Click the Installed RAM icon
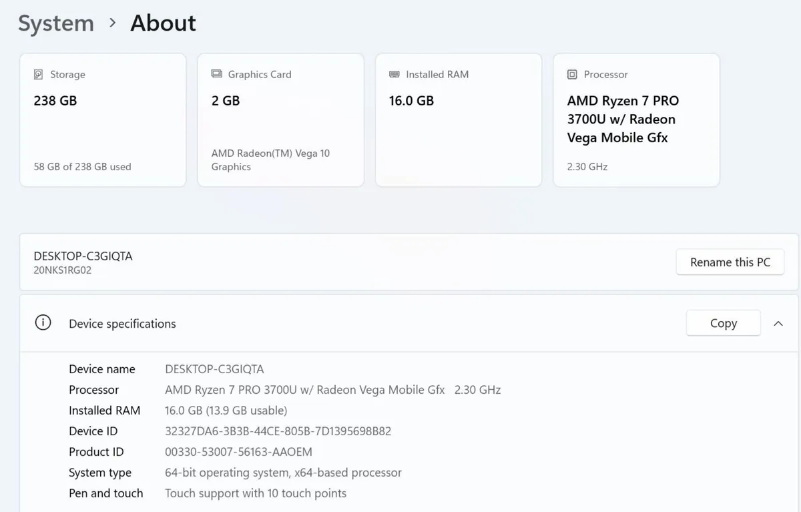Image resolution: width=801 pixels, height=512 pixels. pos(394,74)
